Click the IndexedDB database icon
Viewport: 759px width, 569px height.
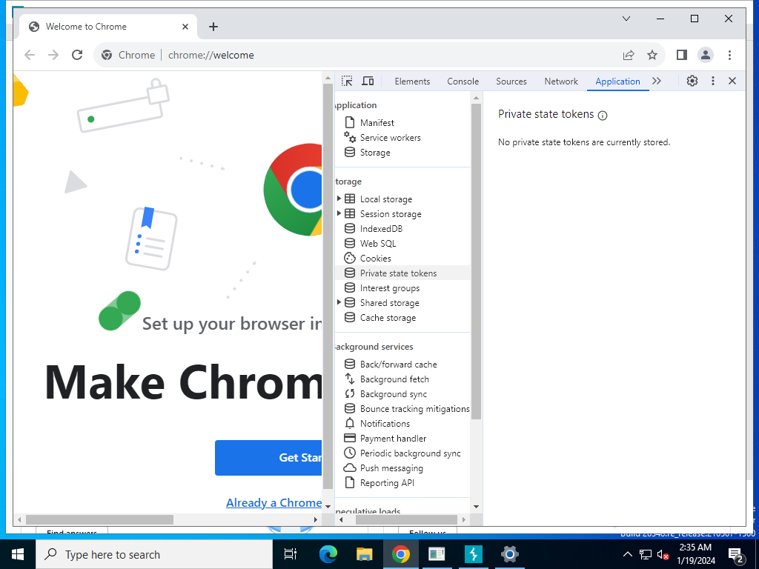[x=350, y=228]
